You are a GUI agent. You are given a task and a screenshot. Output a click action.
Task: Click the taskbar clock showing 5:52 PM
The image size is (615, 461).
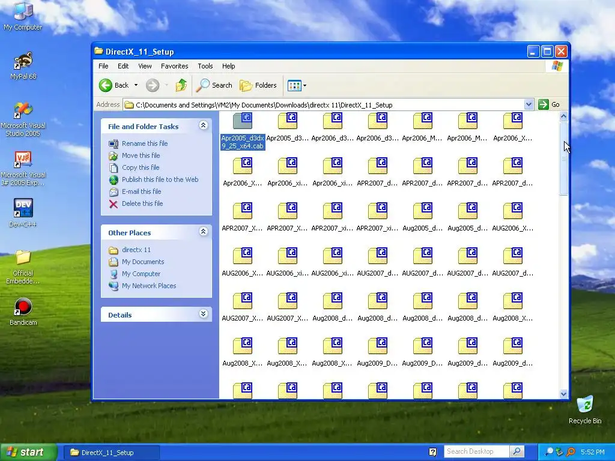[593, 452]
